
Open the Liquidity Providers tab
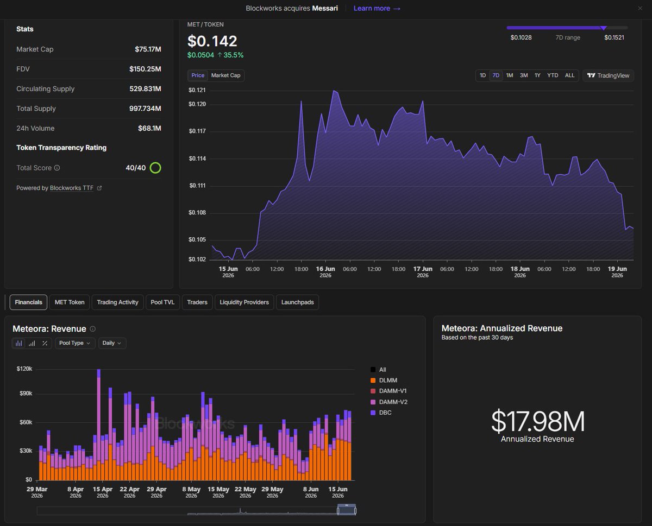[244, 302]
